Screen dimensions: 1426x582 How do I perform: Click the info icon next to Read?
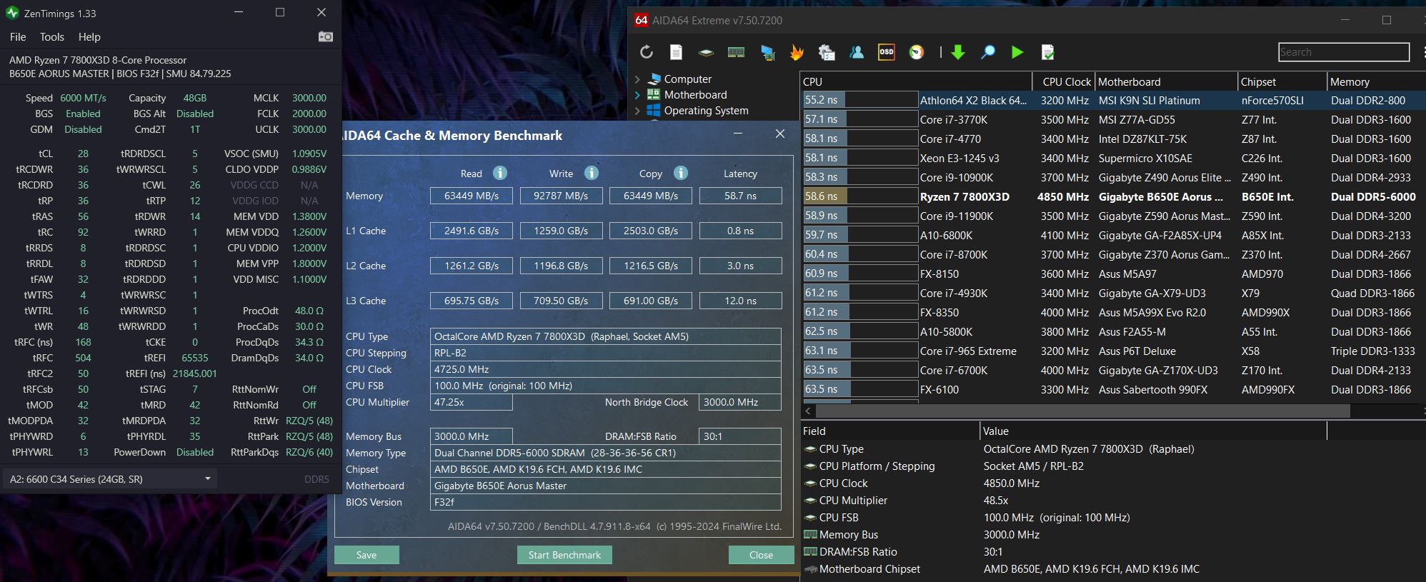point(500,173)
